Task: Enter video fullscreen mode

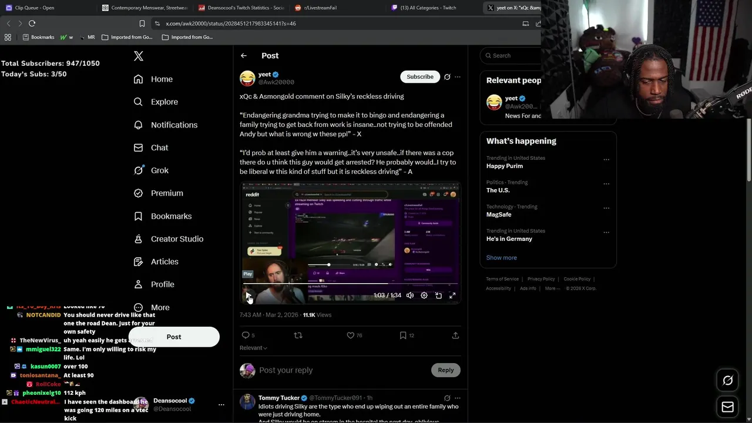Action: [x=452, y=296]
